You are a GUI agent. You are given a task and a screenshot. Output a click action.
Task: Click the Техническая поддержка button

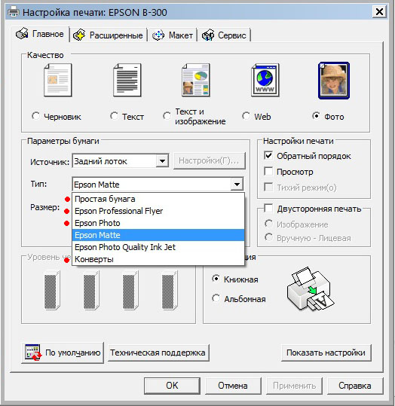[158, 353]
